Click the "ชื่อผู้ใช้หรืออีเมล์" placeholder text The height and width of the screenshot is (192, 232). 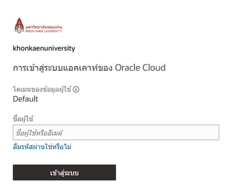point(39,133)
